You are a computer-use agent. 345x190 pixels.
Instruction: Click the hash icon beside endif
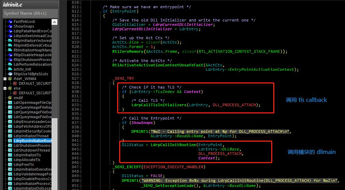10,98
